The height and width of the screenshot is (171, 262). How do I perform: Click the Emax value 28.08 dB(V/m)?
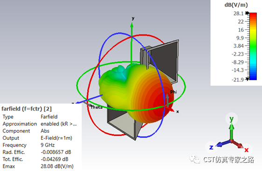pos(57,166)
